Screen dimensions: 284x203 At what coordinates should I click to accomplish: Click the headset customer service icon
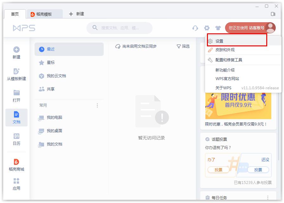click(196, 28)
